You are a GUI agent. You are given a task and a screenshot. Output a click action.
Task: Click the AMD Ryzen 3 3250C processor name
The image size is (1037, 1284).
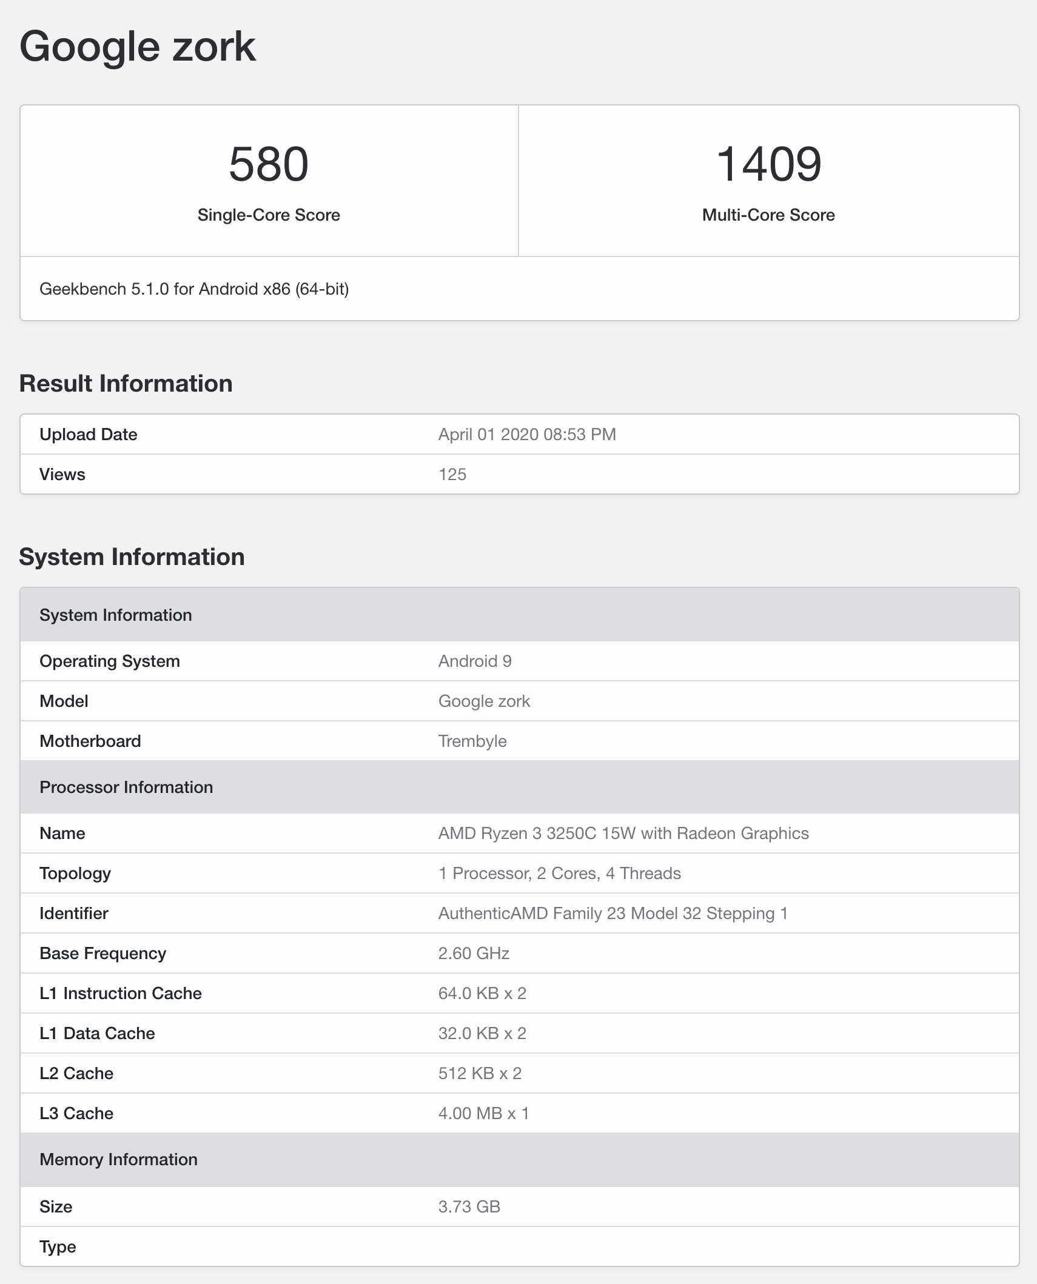[x=623, y=834]
